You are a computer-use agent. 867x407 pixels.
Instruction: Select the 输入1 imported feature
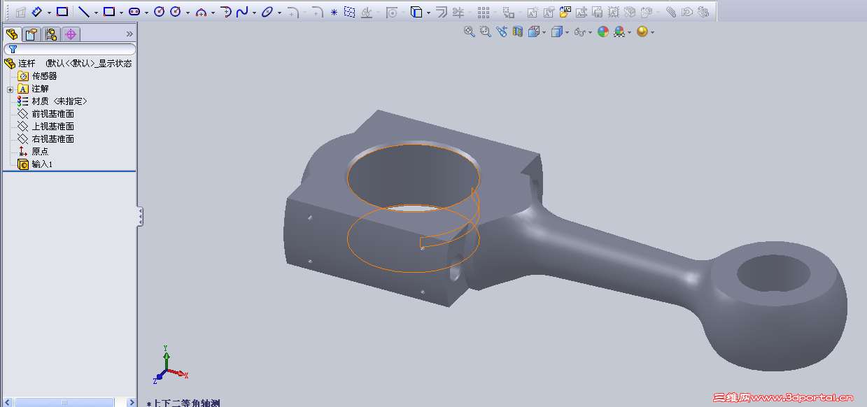tap(35, 164)
